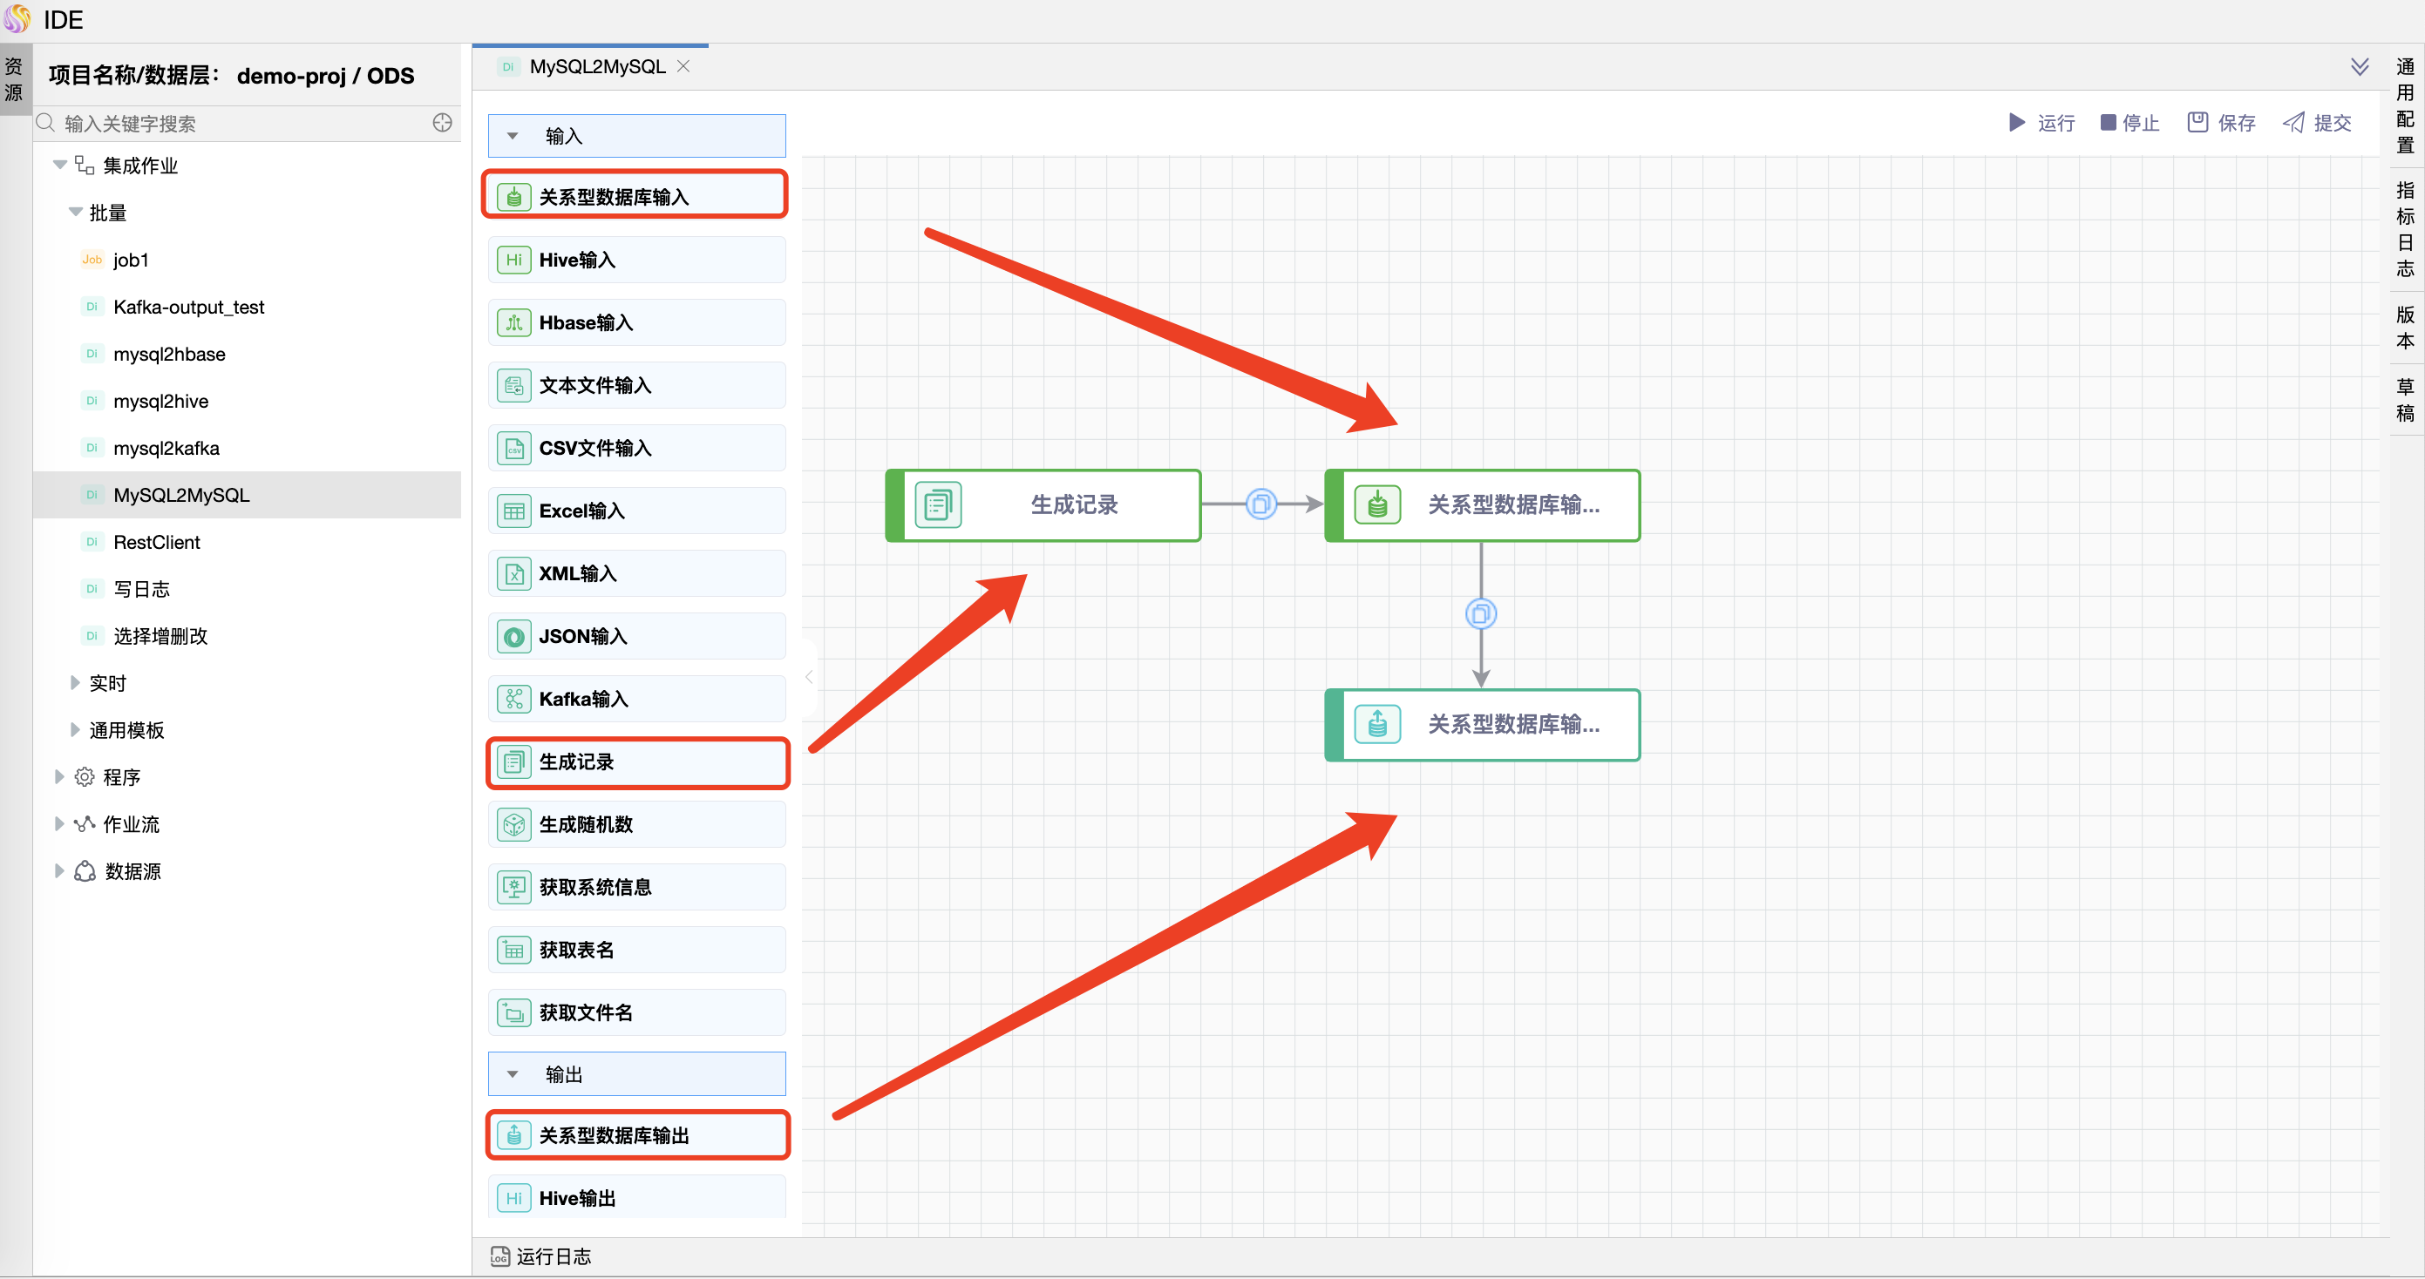Select the CSV文件输入 component icon
Screen dimensions: 2425x1279
click(514, 448)
